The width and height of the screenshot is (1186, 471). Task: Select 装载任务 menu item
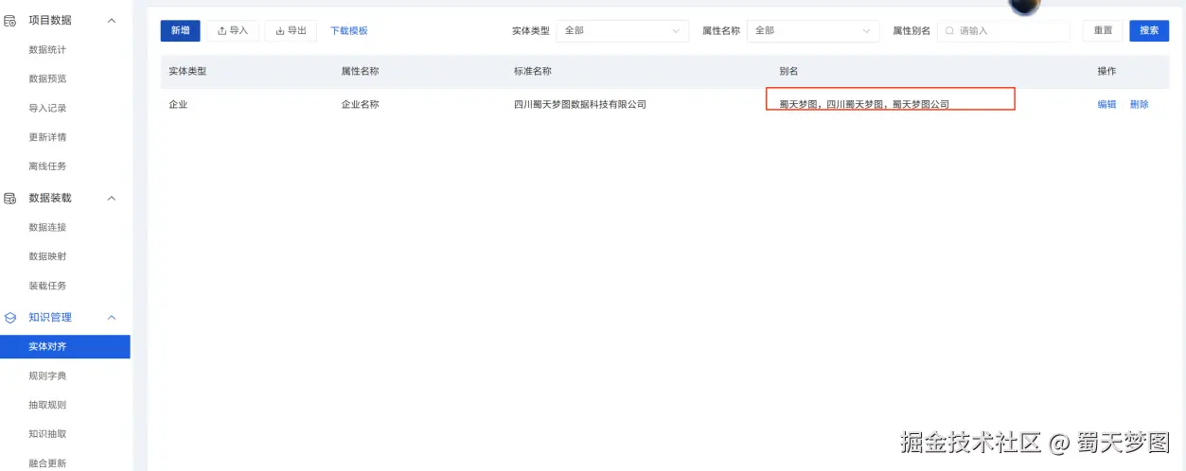47,287
